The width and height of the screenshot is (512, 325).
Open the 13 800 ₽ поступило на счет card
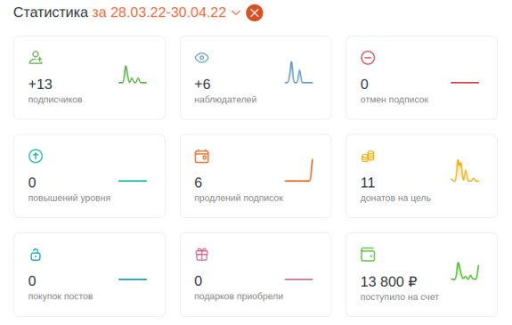pos(421,275)
